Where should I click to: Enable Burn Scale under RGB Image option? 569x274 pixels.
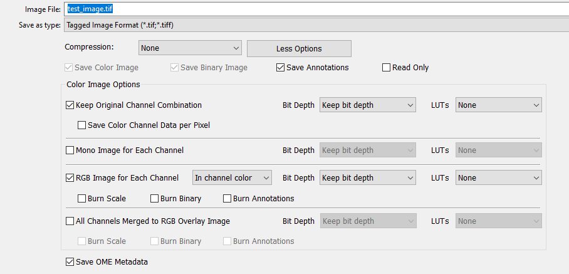[82, 199]
